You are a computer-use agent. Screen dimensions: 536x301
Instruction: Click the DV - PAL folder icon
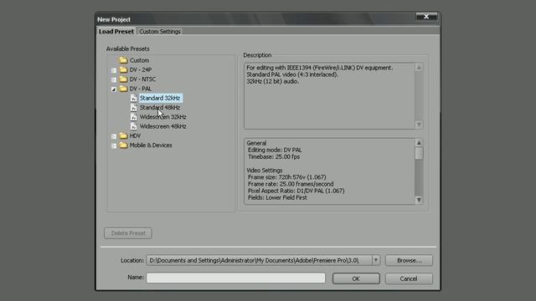(123, 89)
